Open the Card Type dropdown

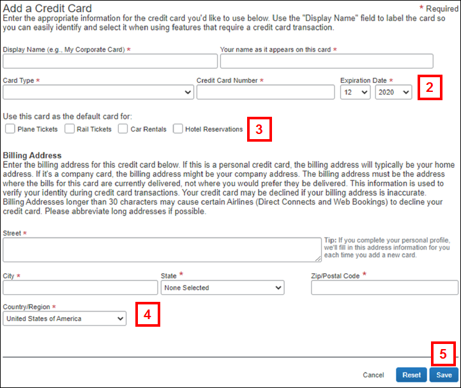click(98, 93)
